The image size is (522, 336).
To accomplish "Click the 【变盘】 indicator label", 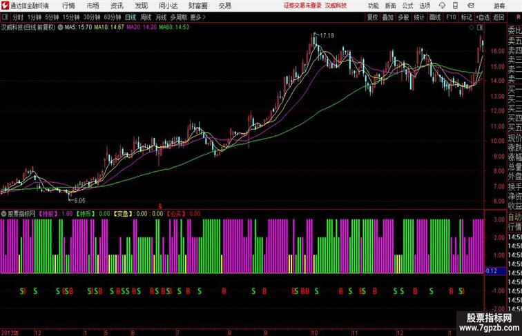I will (123, 214).
